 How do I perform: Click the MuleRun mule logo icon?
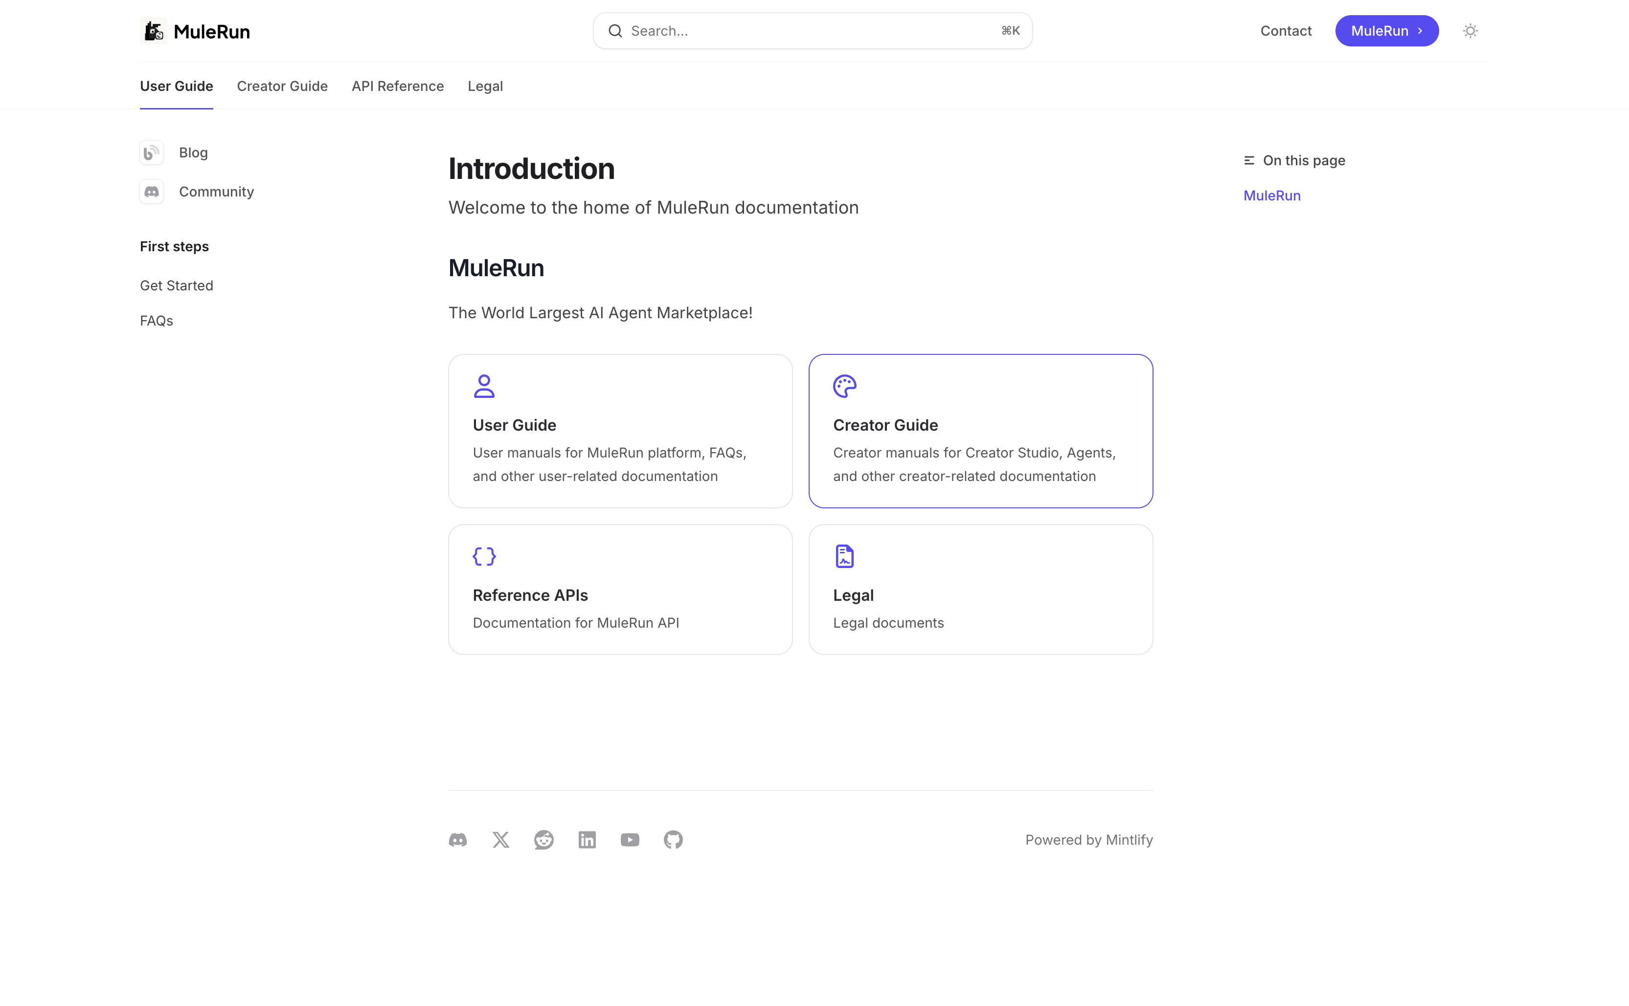pos(154,31)
